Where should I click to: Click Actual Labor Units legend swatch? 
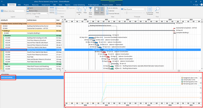tap(182, 80)
